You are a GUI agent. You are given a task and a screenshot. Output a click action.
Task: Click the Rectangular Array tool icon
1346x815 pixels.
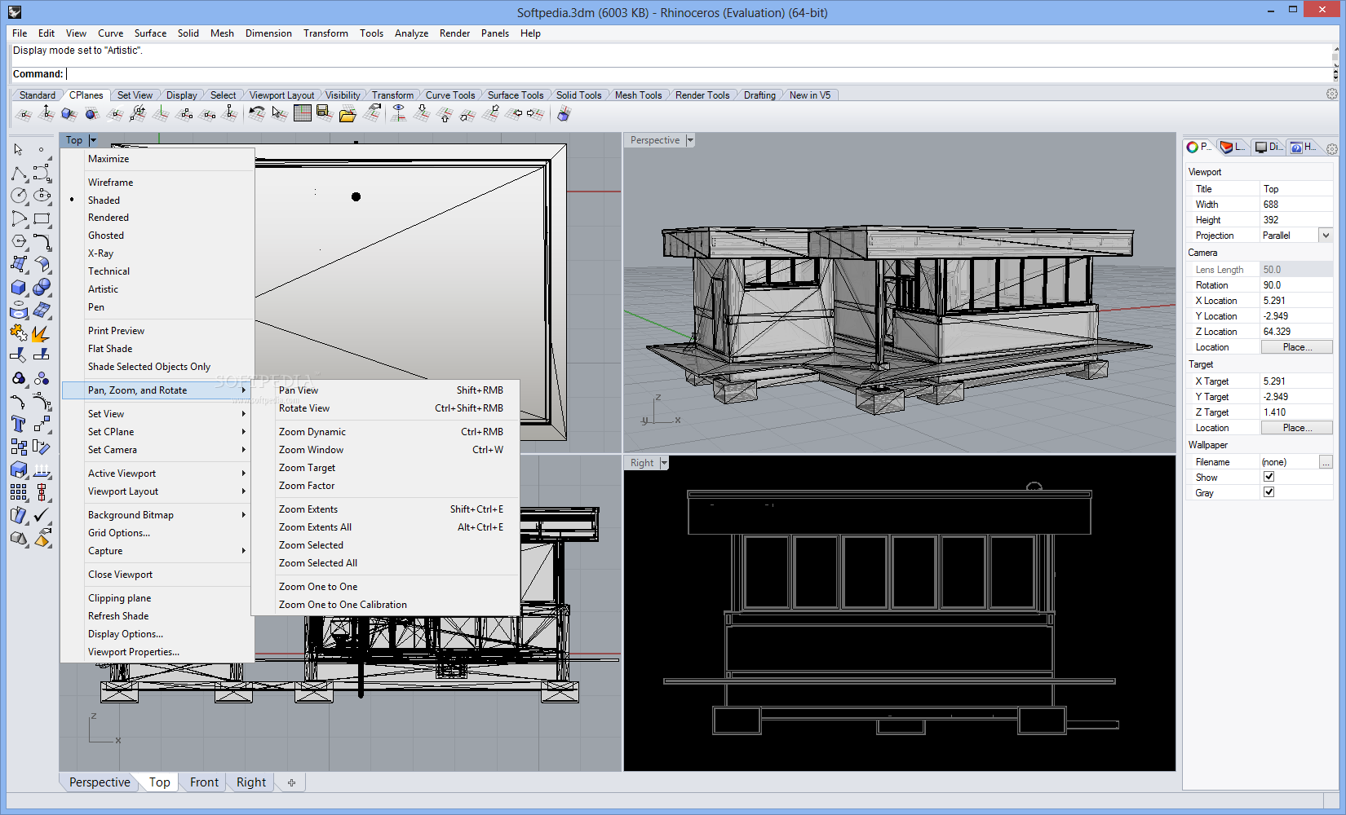[19, 492]
